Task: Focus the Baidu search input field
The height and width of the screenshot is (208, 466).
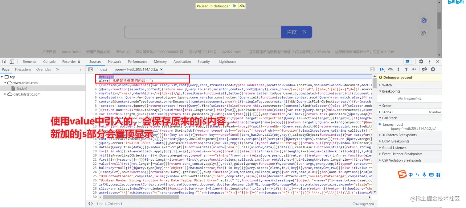Action: click(203, 32)
